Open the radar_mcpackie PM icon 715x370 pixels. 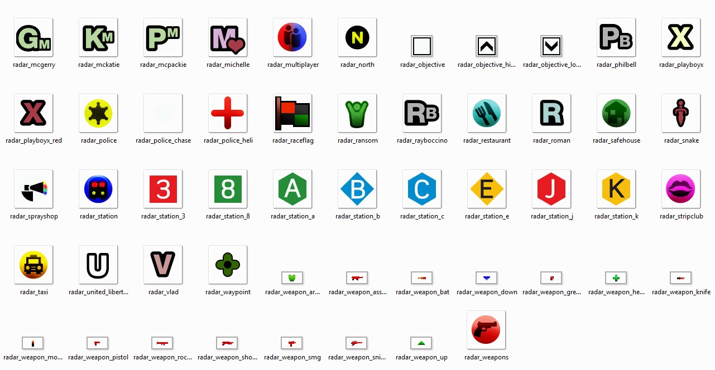click(163, 37)
